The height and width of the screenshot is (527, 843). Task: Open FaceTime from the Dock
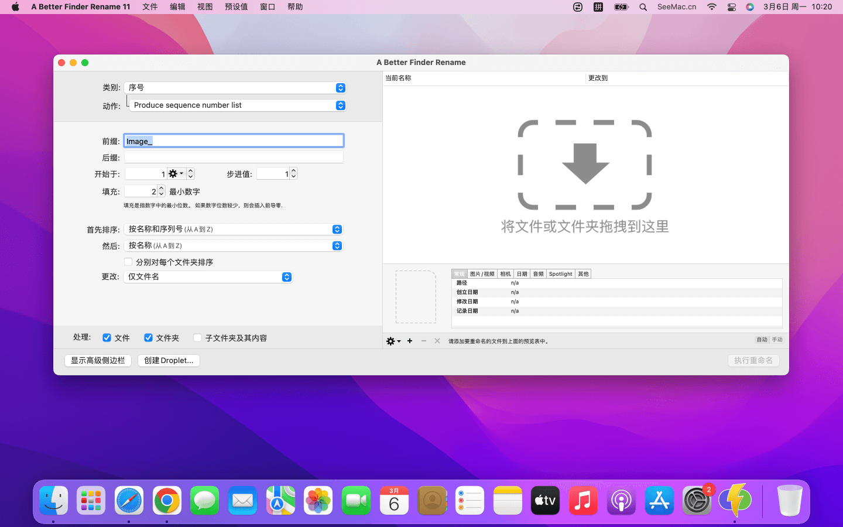[x=356, y=501]
